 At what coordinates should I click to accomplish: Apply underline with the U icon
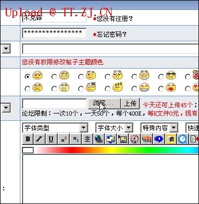[51, 139]
